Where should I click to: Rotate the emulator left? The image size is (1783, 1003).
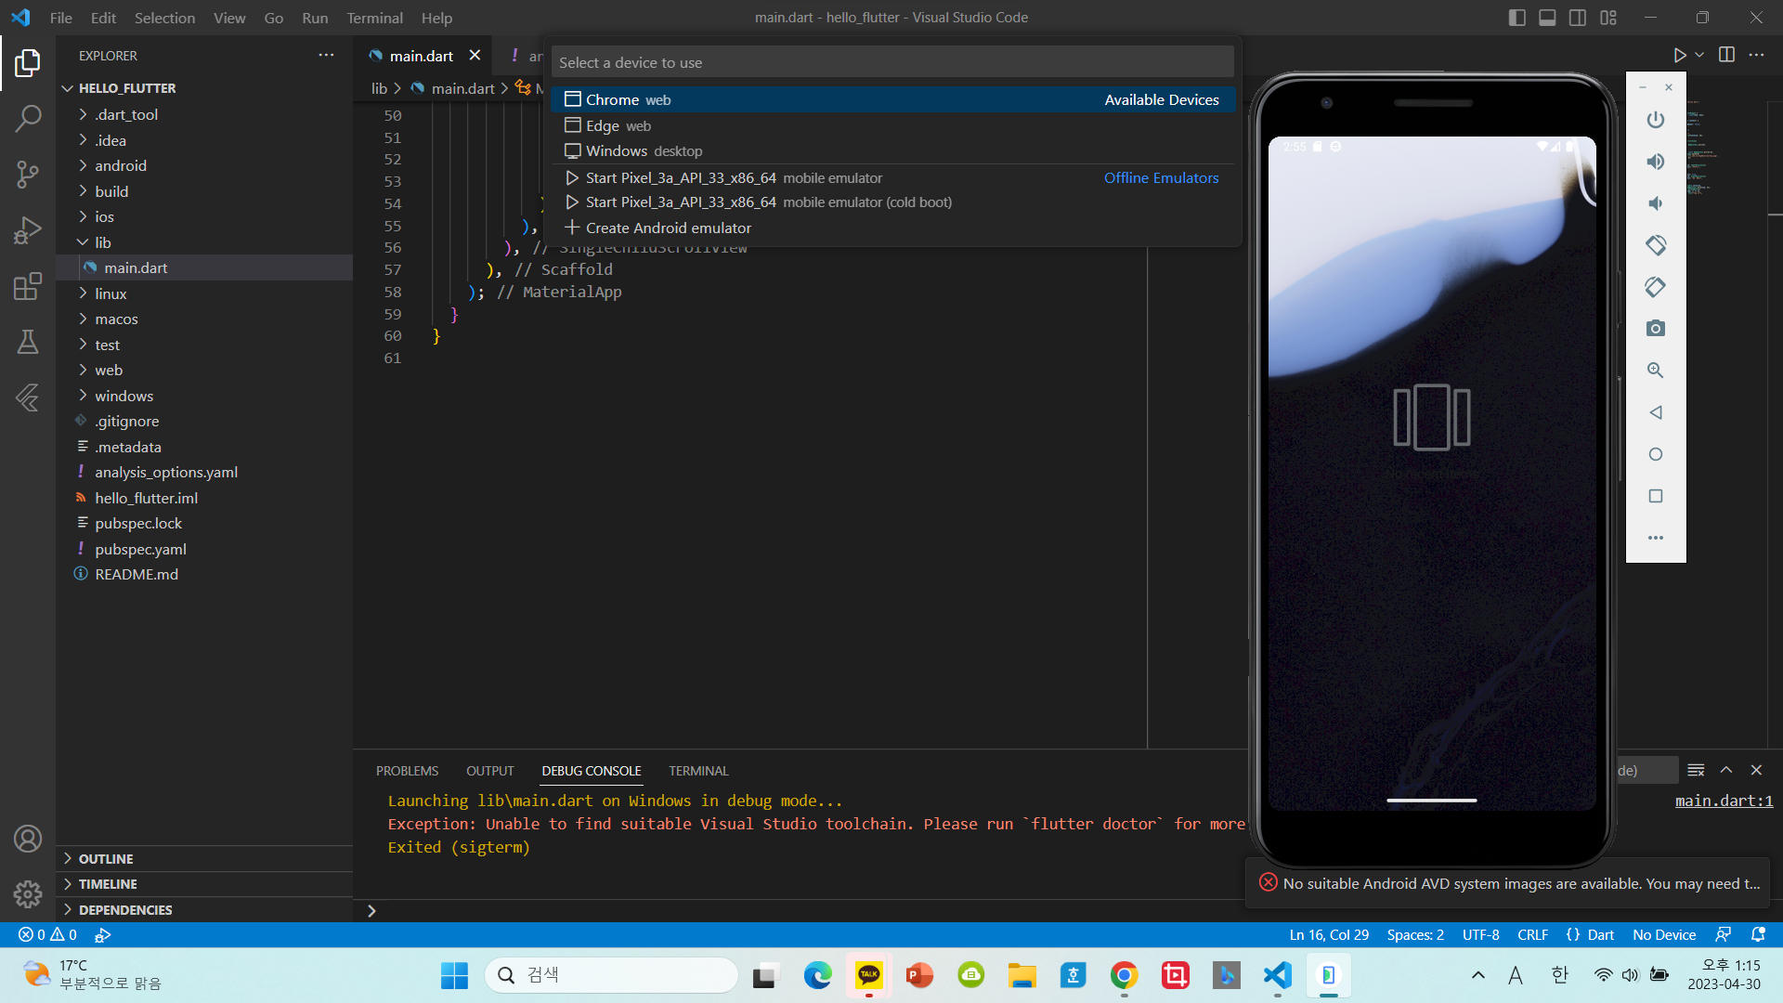point(1656,245)
